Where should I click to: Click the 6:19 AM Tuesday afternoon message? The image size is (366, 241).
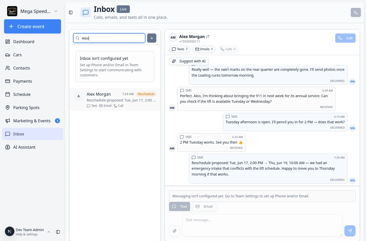coord(285,122)
